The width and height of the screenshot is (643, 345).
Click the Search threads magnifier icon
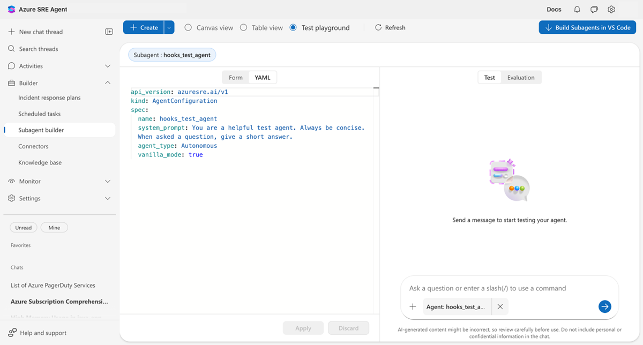11,49
